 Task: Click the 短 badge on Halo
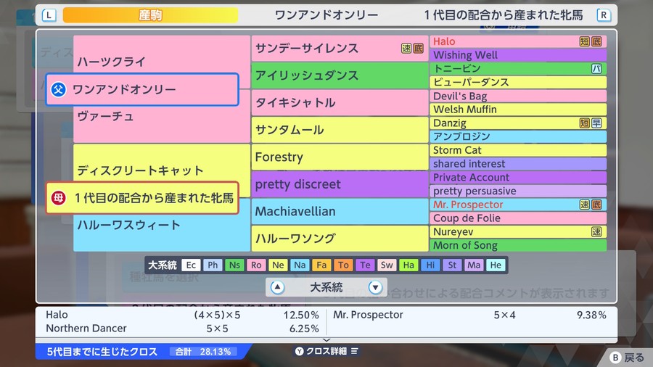[585, 41]
